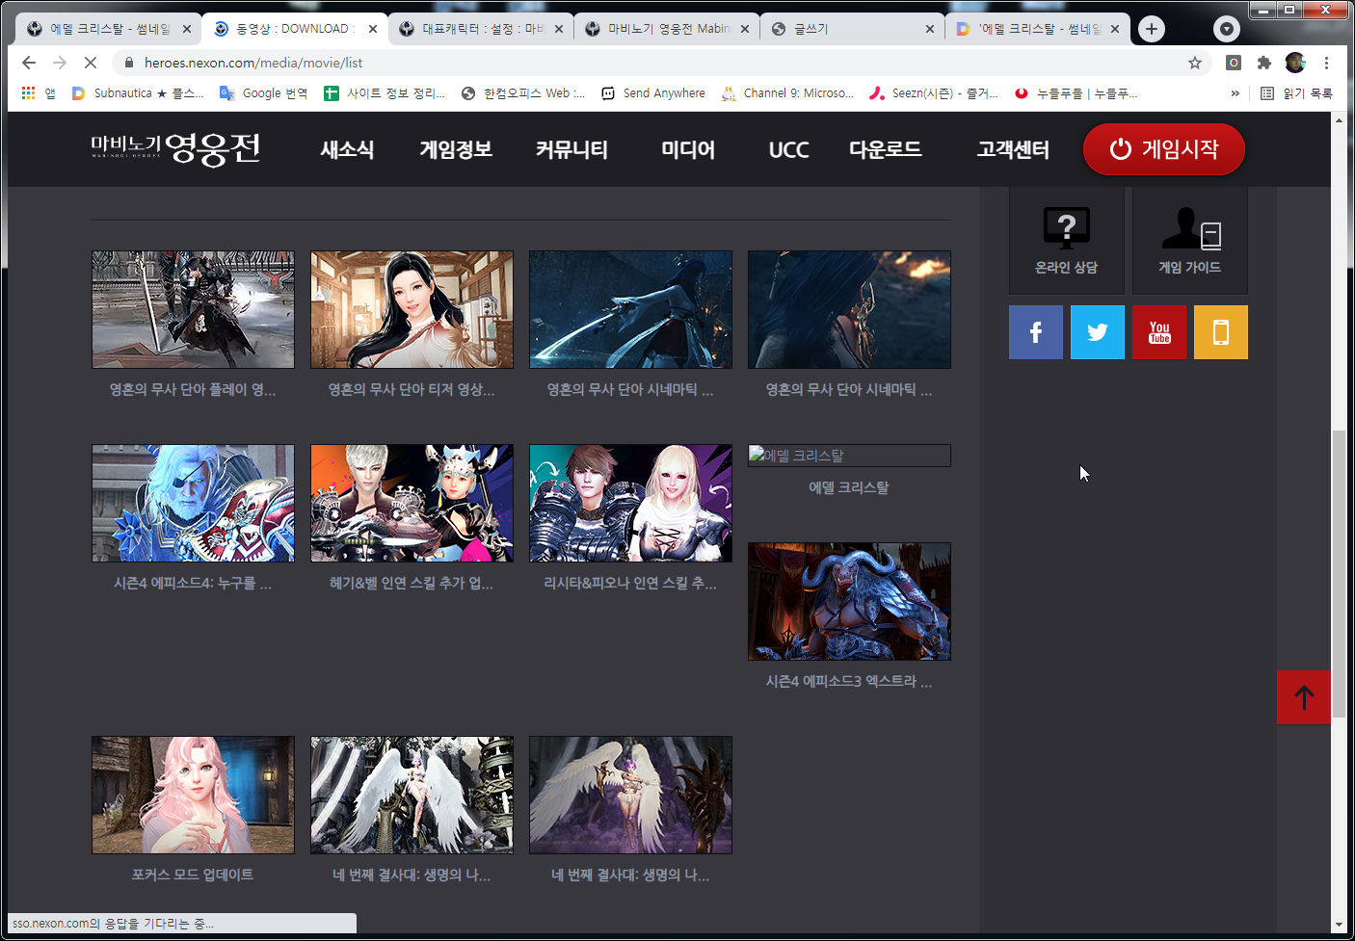Image resolution: width=1355 pixels, height=941 pixels.
Task: Open 리시타&피오나 인연 스킬 title link
Action: pyautogui.click(x=630, y=584)
